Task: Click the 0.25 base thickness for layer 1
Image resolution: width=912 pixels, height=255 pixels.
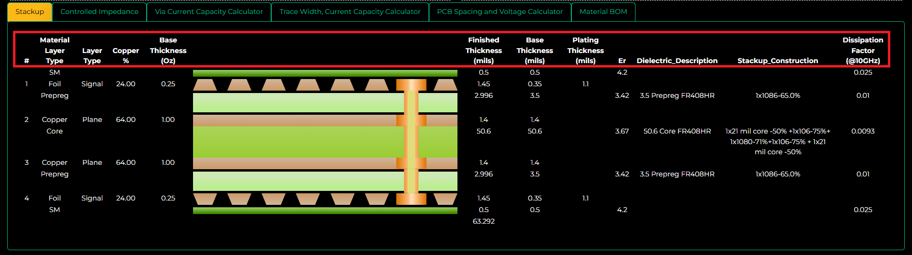Action: pos(168,84)
